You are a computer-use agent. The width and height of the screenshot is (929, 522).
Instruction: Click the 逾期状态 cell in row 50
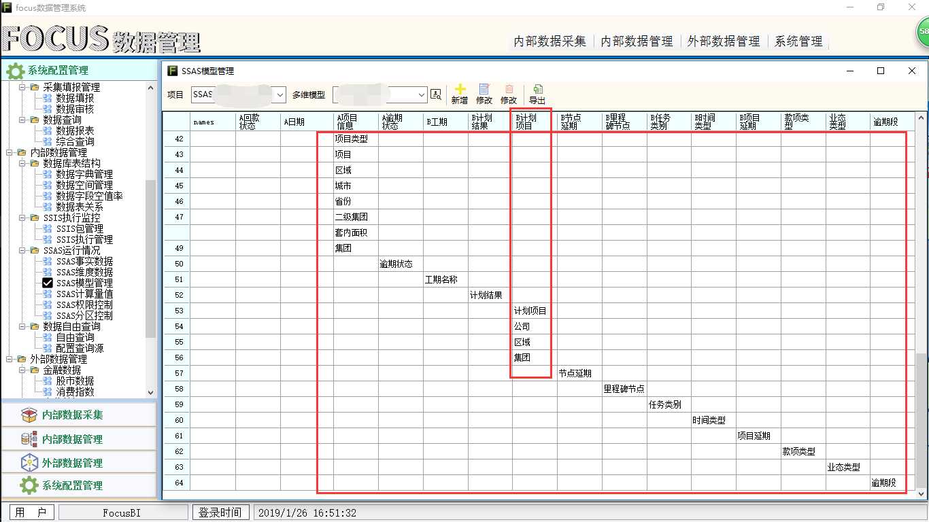401,264
